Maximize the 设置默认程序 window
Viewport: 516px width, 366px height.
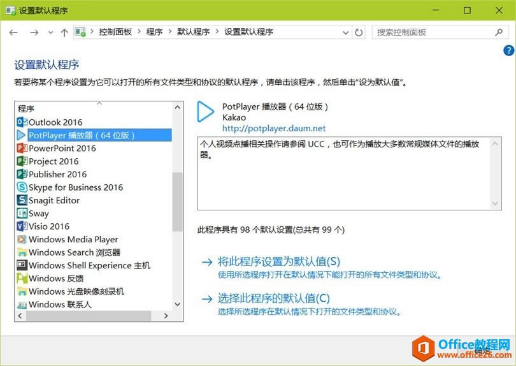(x=467, y=10)
